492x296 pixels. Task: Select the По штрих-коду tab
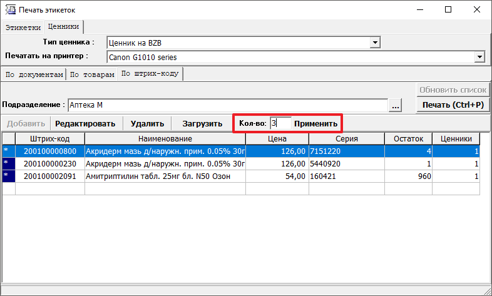click(150, 74)
